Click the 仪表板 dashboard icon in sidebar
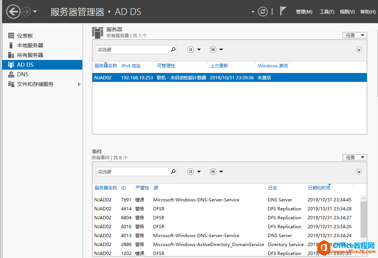The width and height of the screenshot is (378, 258). click(x=11, y=36)
